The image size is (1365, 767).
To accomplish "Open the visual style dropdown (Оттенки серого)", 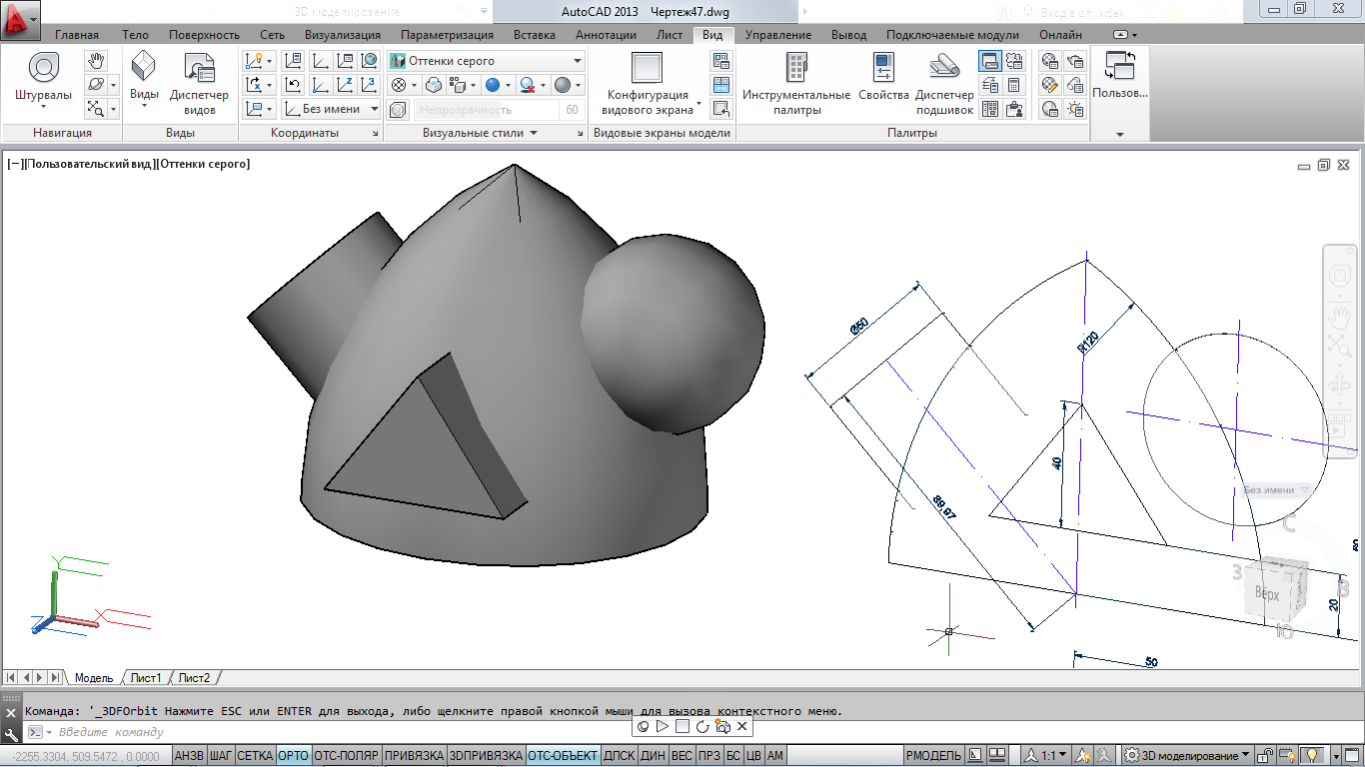I will coord(486,61).
